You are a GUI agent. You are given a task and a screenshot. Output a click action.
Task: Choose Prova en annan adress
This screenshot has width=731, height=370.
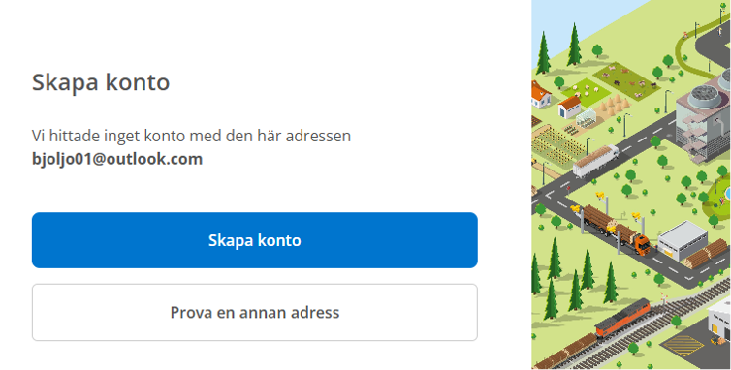coord(255,312)
